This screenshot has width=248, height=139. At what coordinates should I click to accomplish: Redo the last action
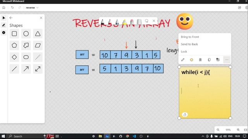[x=20, y=8]
